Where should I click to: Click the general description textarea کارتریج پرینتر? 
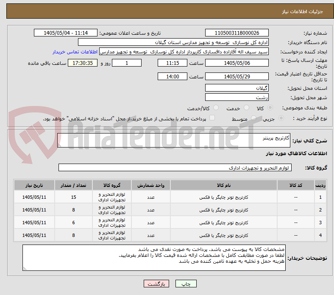[x=174, y=140]
